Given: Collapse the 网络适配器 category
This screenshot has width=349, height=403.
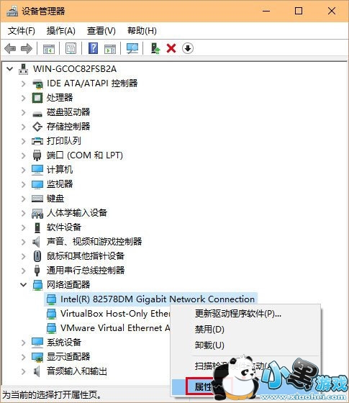Looking at the screenshot, I should 23,285.
